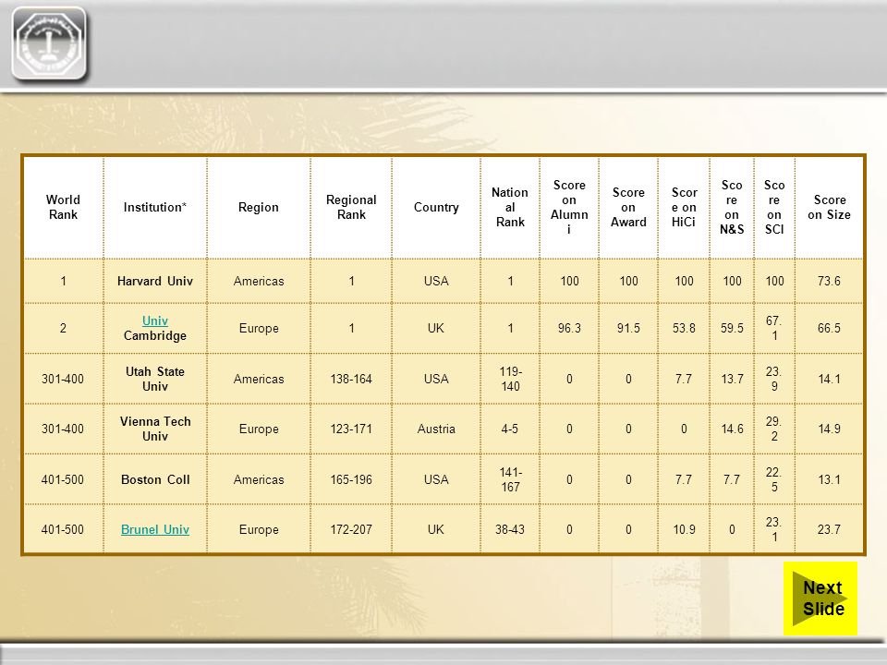Click Cambridge's size score 66.5
This screenshot has width=887, height=665.
tap(830, 328)
